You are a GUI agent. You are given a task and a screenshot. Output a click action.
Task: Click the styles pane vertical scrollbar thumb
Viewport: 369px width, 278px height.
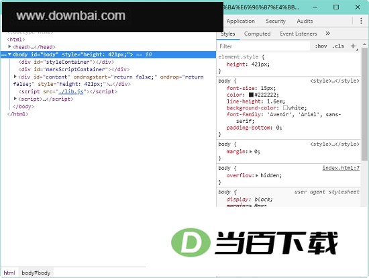tap(364, 104)
